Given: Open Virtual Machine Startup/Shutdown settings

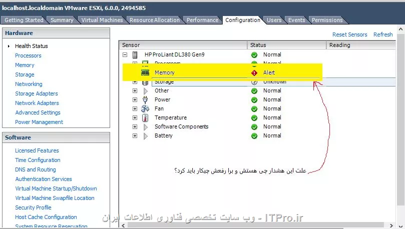Looking at the screenshot, I should [x=56, y=189].
